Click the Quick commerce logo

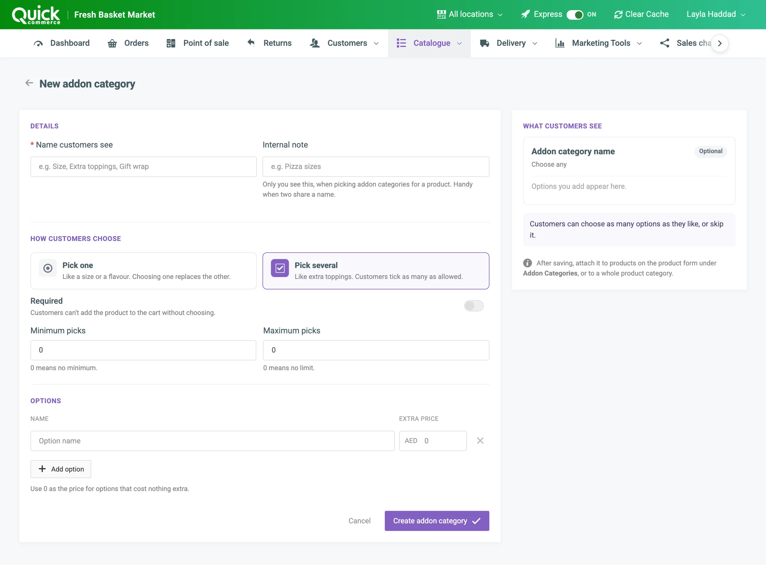(x=36, y=15)
